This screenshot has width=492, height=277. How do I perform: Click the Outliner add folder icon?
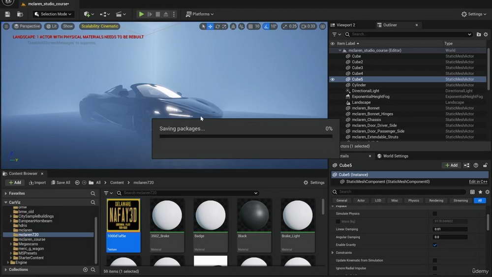[x=479, y=34]
